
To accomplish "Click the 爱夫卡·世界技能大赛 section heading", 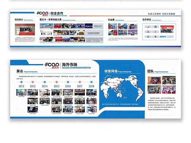I will click(x=51, y=19).
